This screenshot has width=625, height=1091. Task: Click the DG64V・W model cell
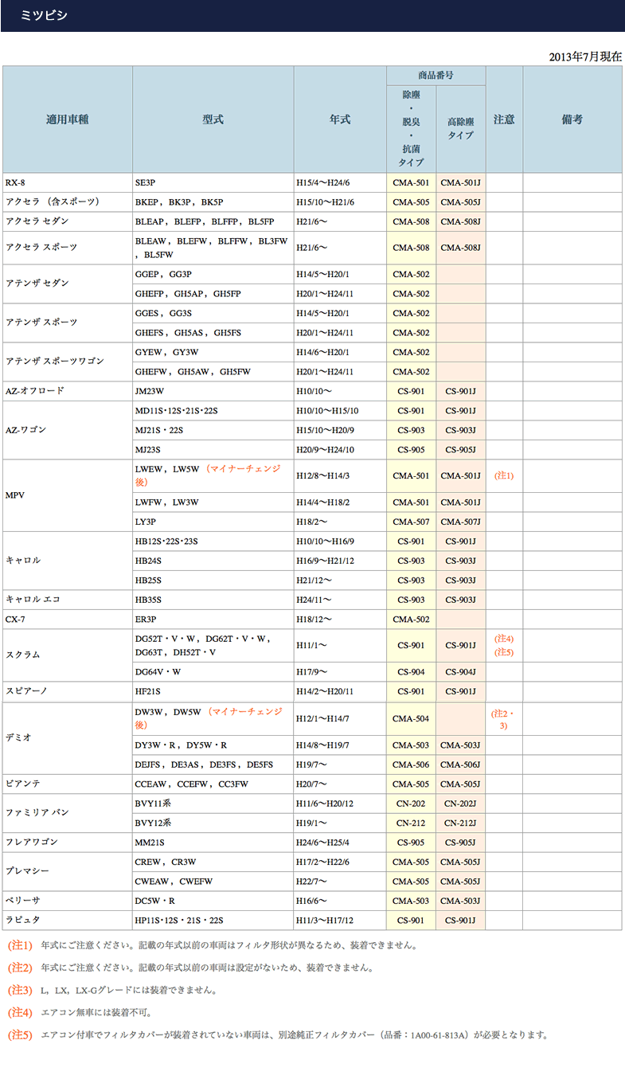[213, 671]
